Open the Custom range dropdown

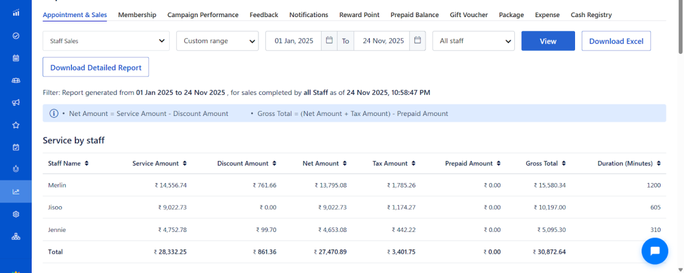click(x=217, y=41)
